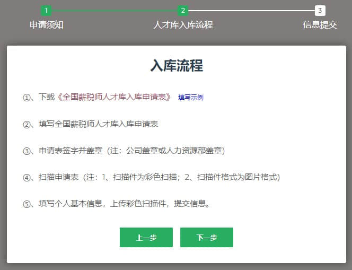
Task: Click step 2 number marker
Action: (183, 11)
